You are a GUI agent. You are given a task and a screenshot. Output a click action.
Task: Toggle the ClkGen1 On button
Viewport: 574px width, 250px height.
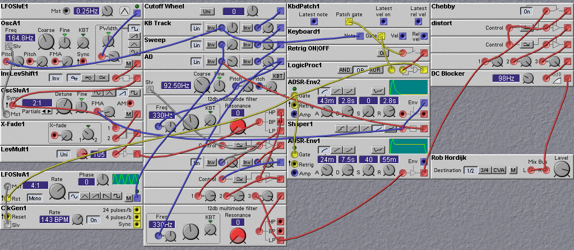point(93,220)
